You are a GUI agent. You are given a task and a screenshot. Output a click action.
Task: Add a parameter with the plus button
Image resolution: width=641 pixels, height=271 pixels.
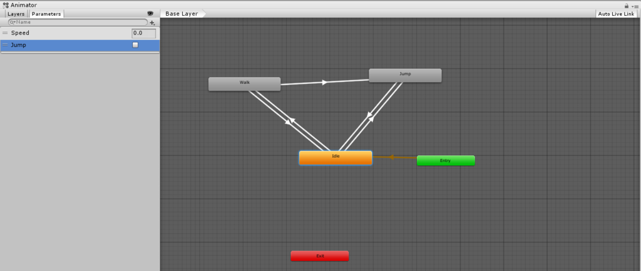coord(152,23)
